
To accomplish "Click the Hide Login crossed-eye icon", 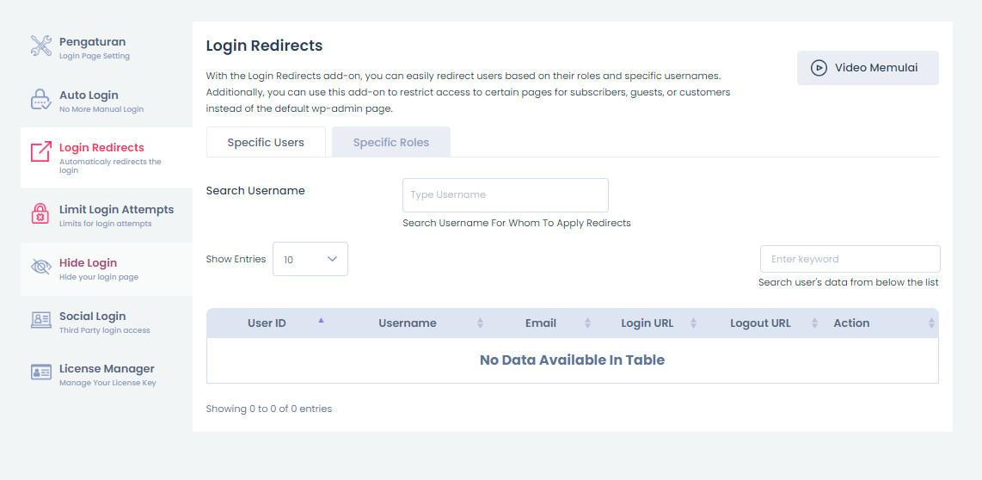I will [x=41, y=267].
